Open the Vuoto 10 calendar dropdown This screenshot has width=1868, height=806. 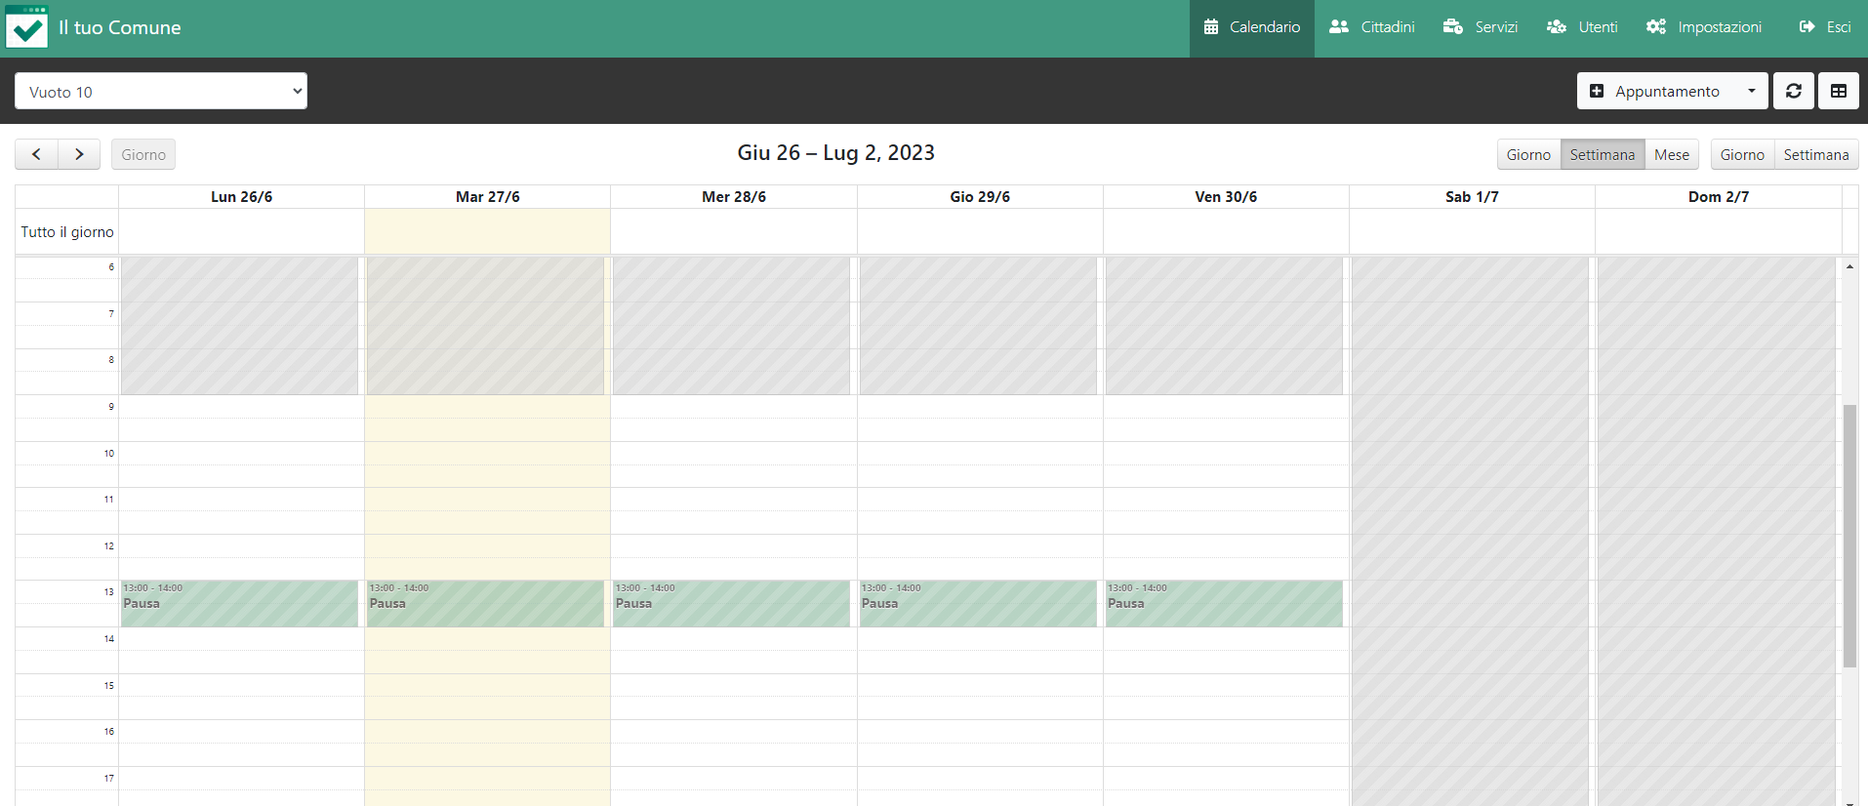(x=161, y=92)
